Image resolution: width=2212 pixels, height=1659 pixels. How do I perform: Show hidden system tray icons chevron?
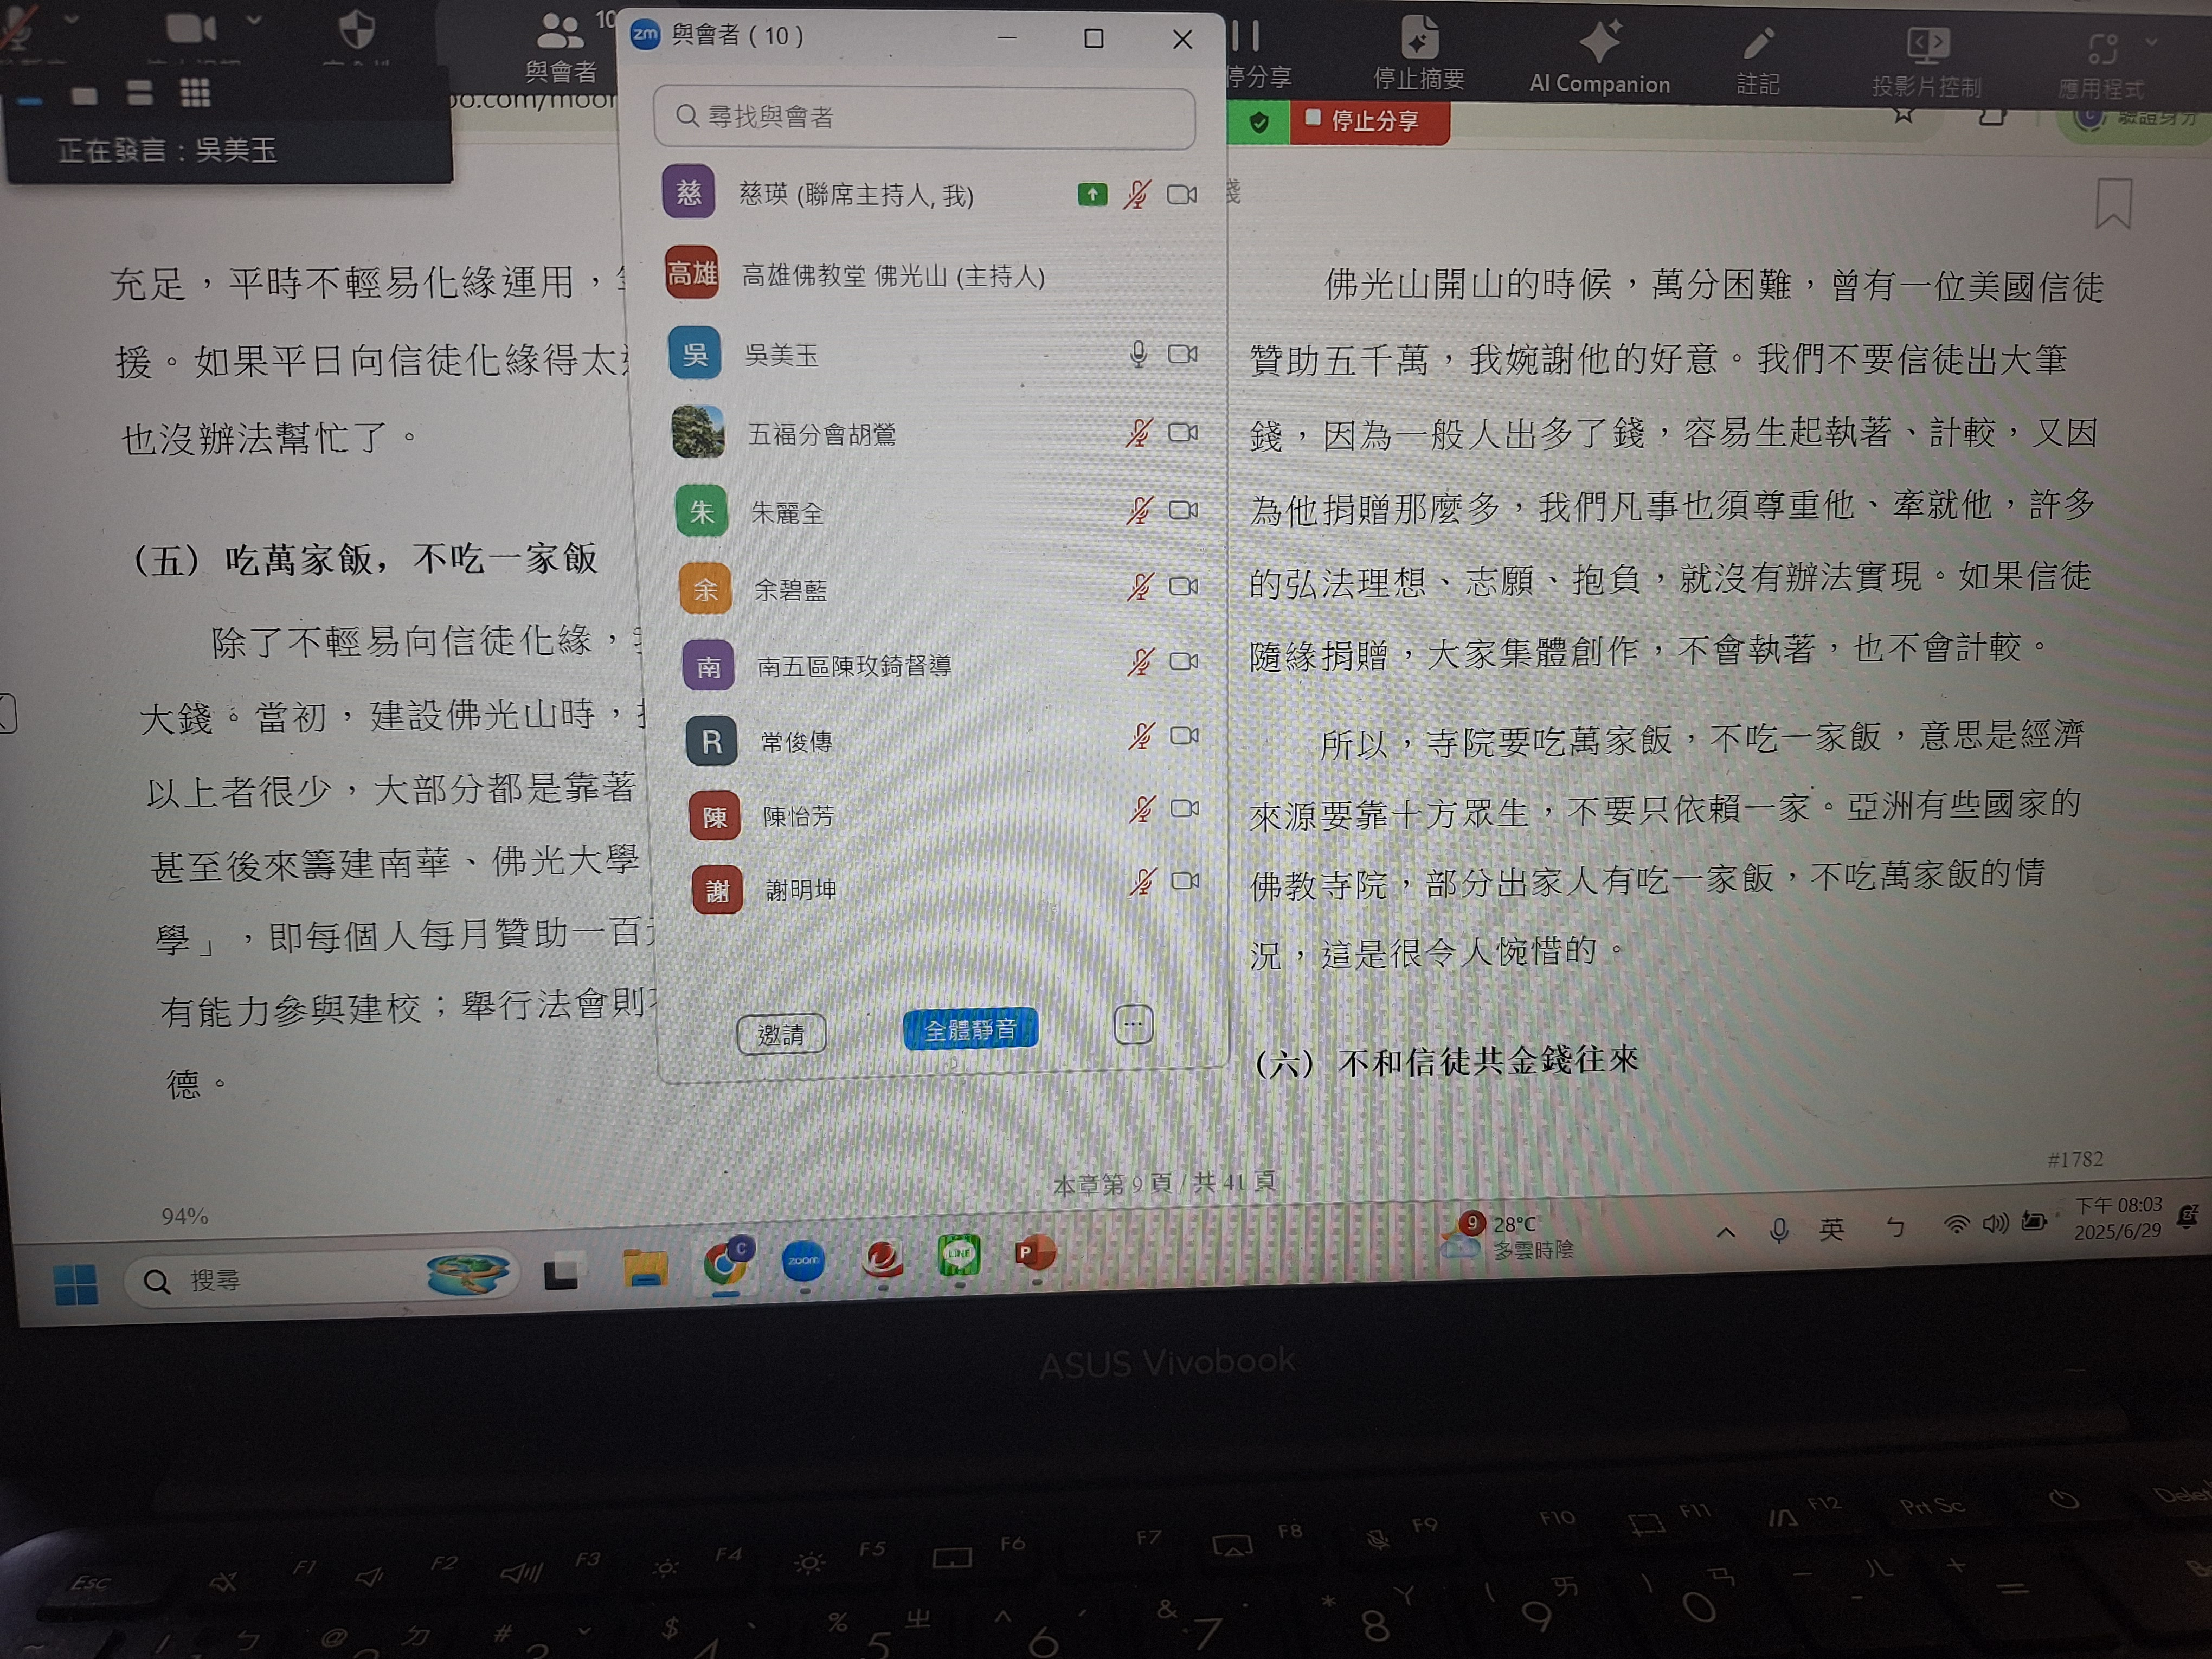point(1725,1232)
